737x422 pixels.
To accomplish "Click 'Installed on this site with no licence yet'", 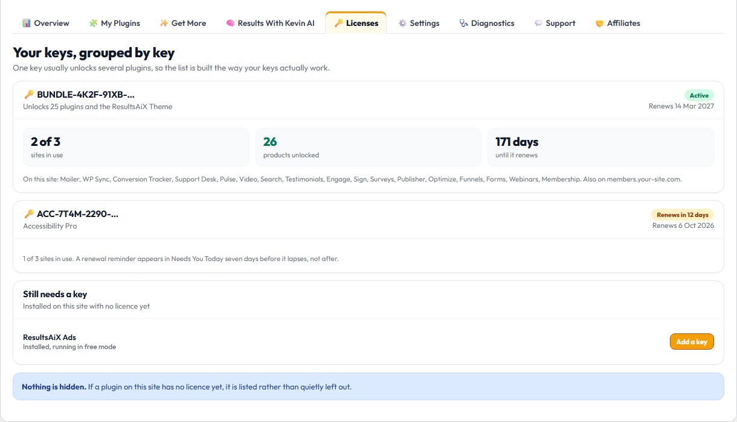I will (86, 306).
